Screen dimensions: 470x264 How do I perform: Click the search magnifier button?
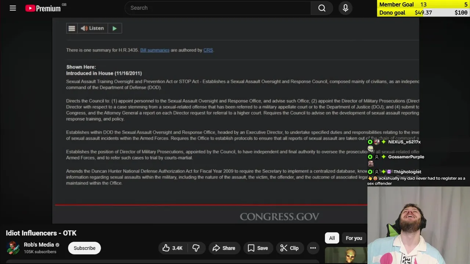coord(322,8)
